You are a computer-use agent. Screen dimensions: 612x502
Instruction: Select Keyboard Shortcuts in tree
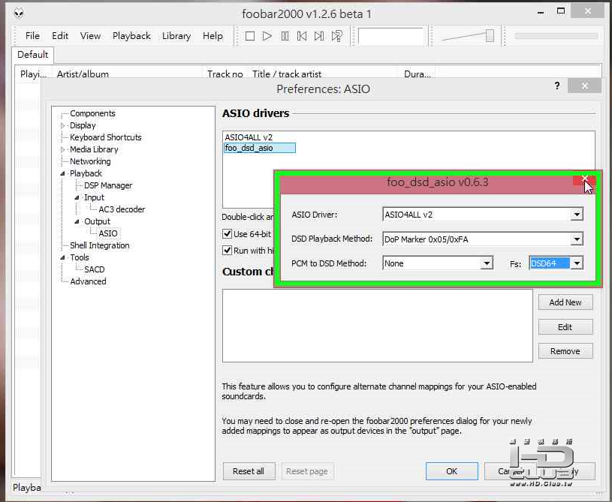(x=105, y=137)
